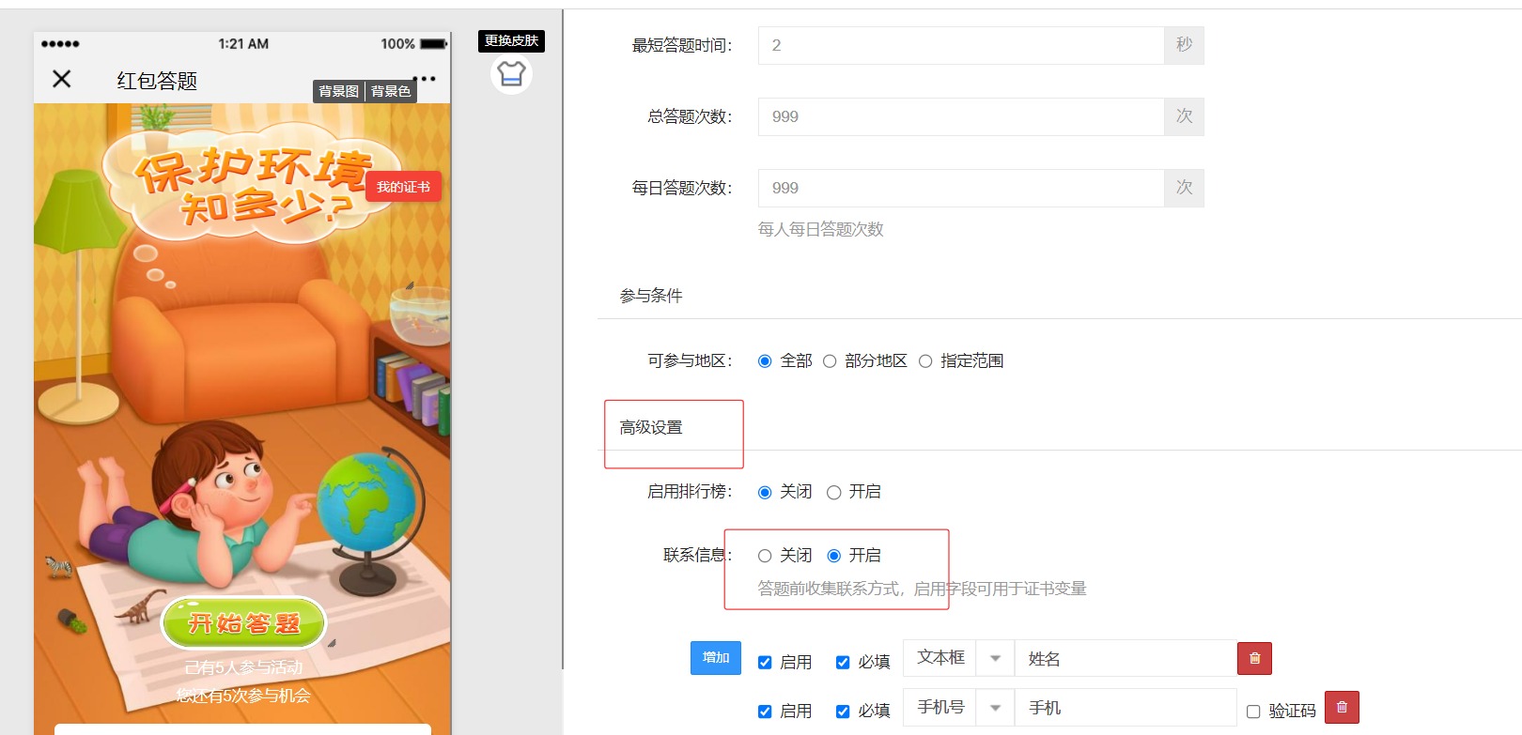This screenshot has height=735, width=1522.
Task: Toggle 必填 checkbox in the 姓名 row
Action: pos(843,663)
